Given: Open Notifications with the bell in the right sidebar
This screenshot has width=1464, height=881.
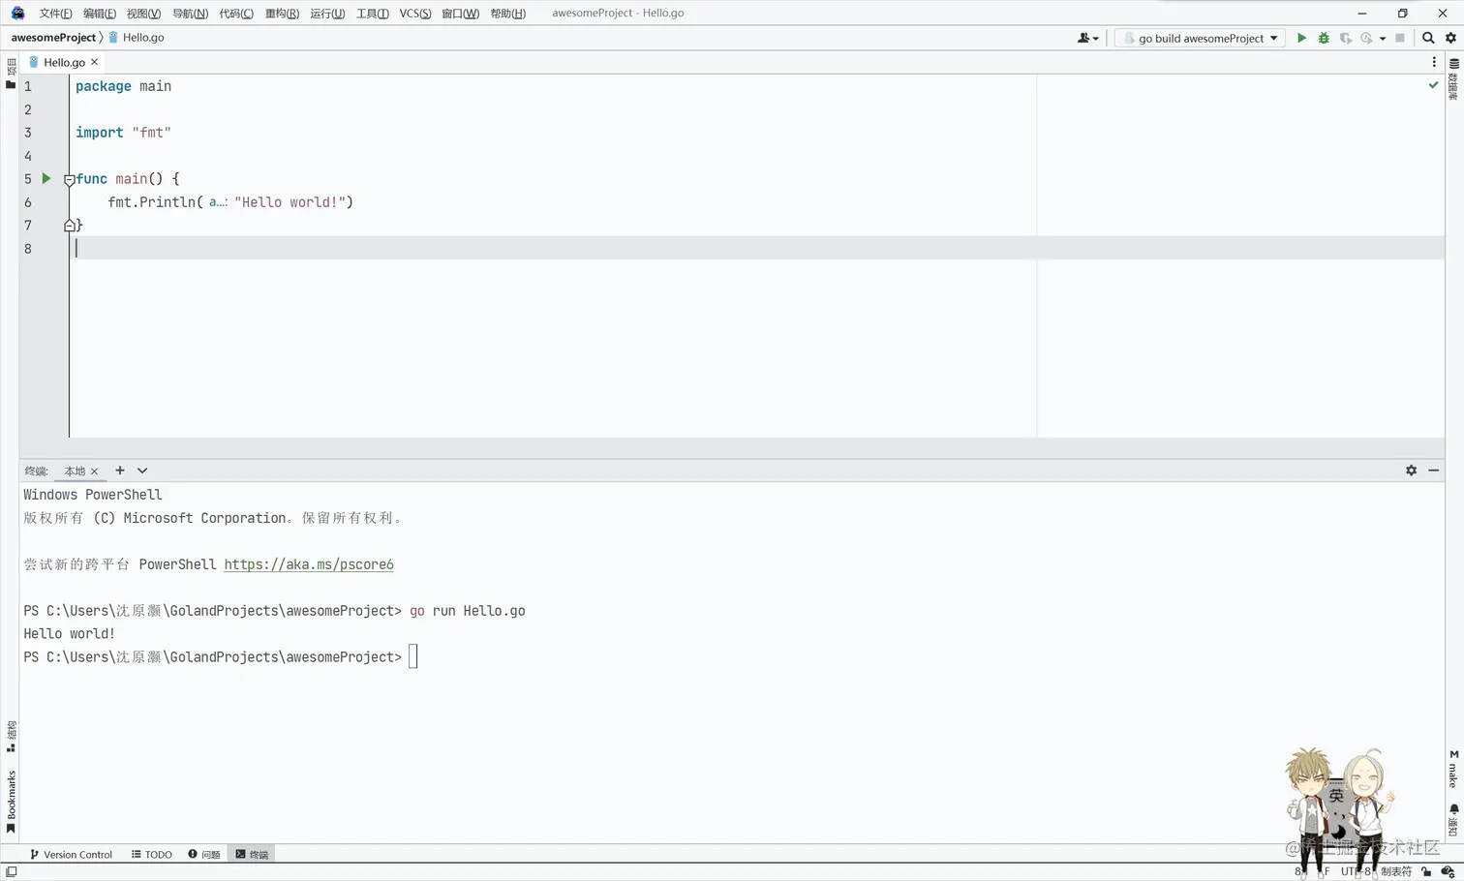Looking at the screenshot, I should click(1453, 819).
